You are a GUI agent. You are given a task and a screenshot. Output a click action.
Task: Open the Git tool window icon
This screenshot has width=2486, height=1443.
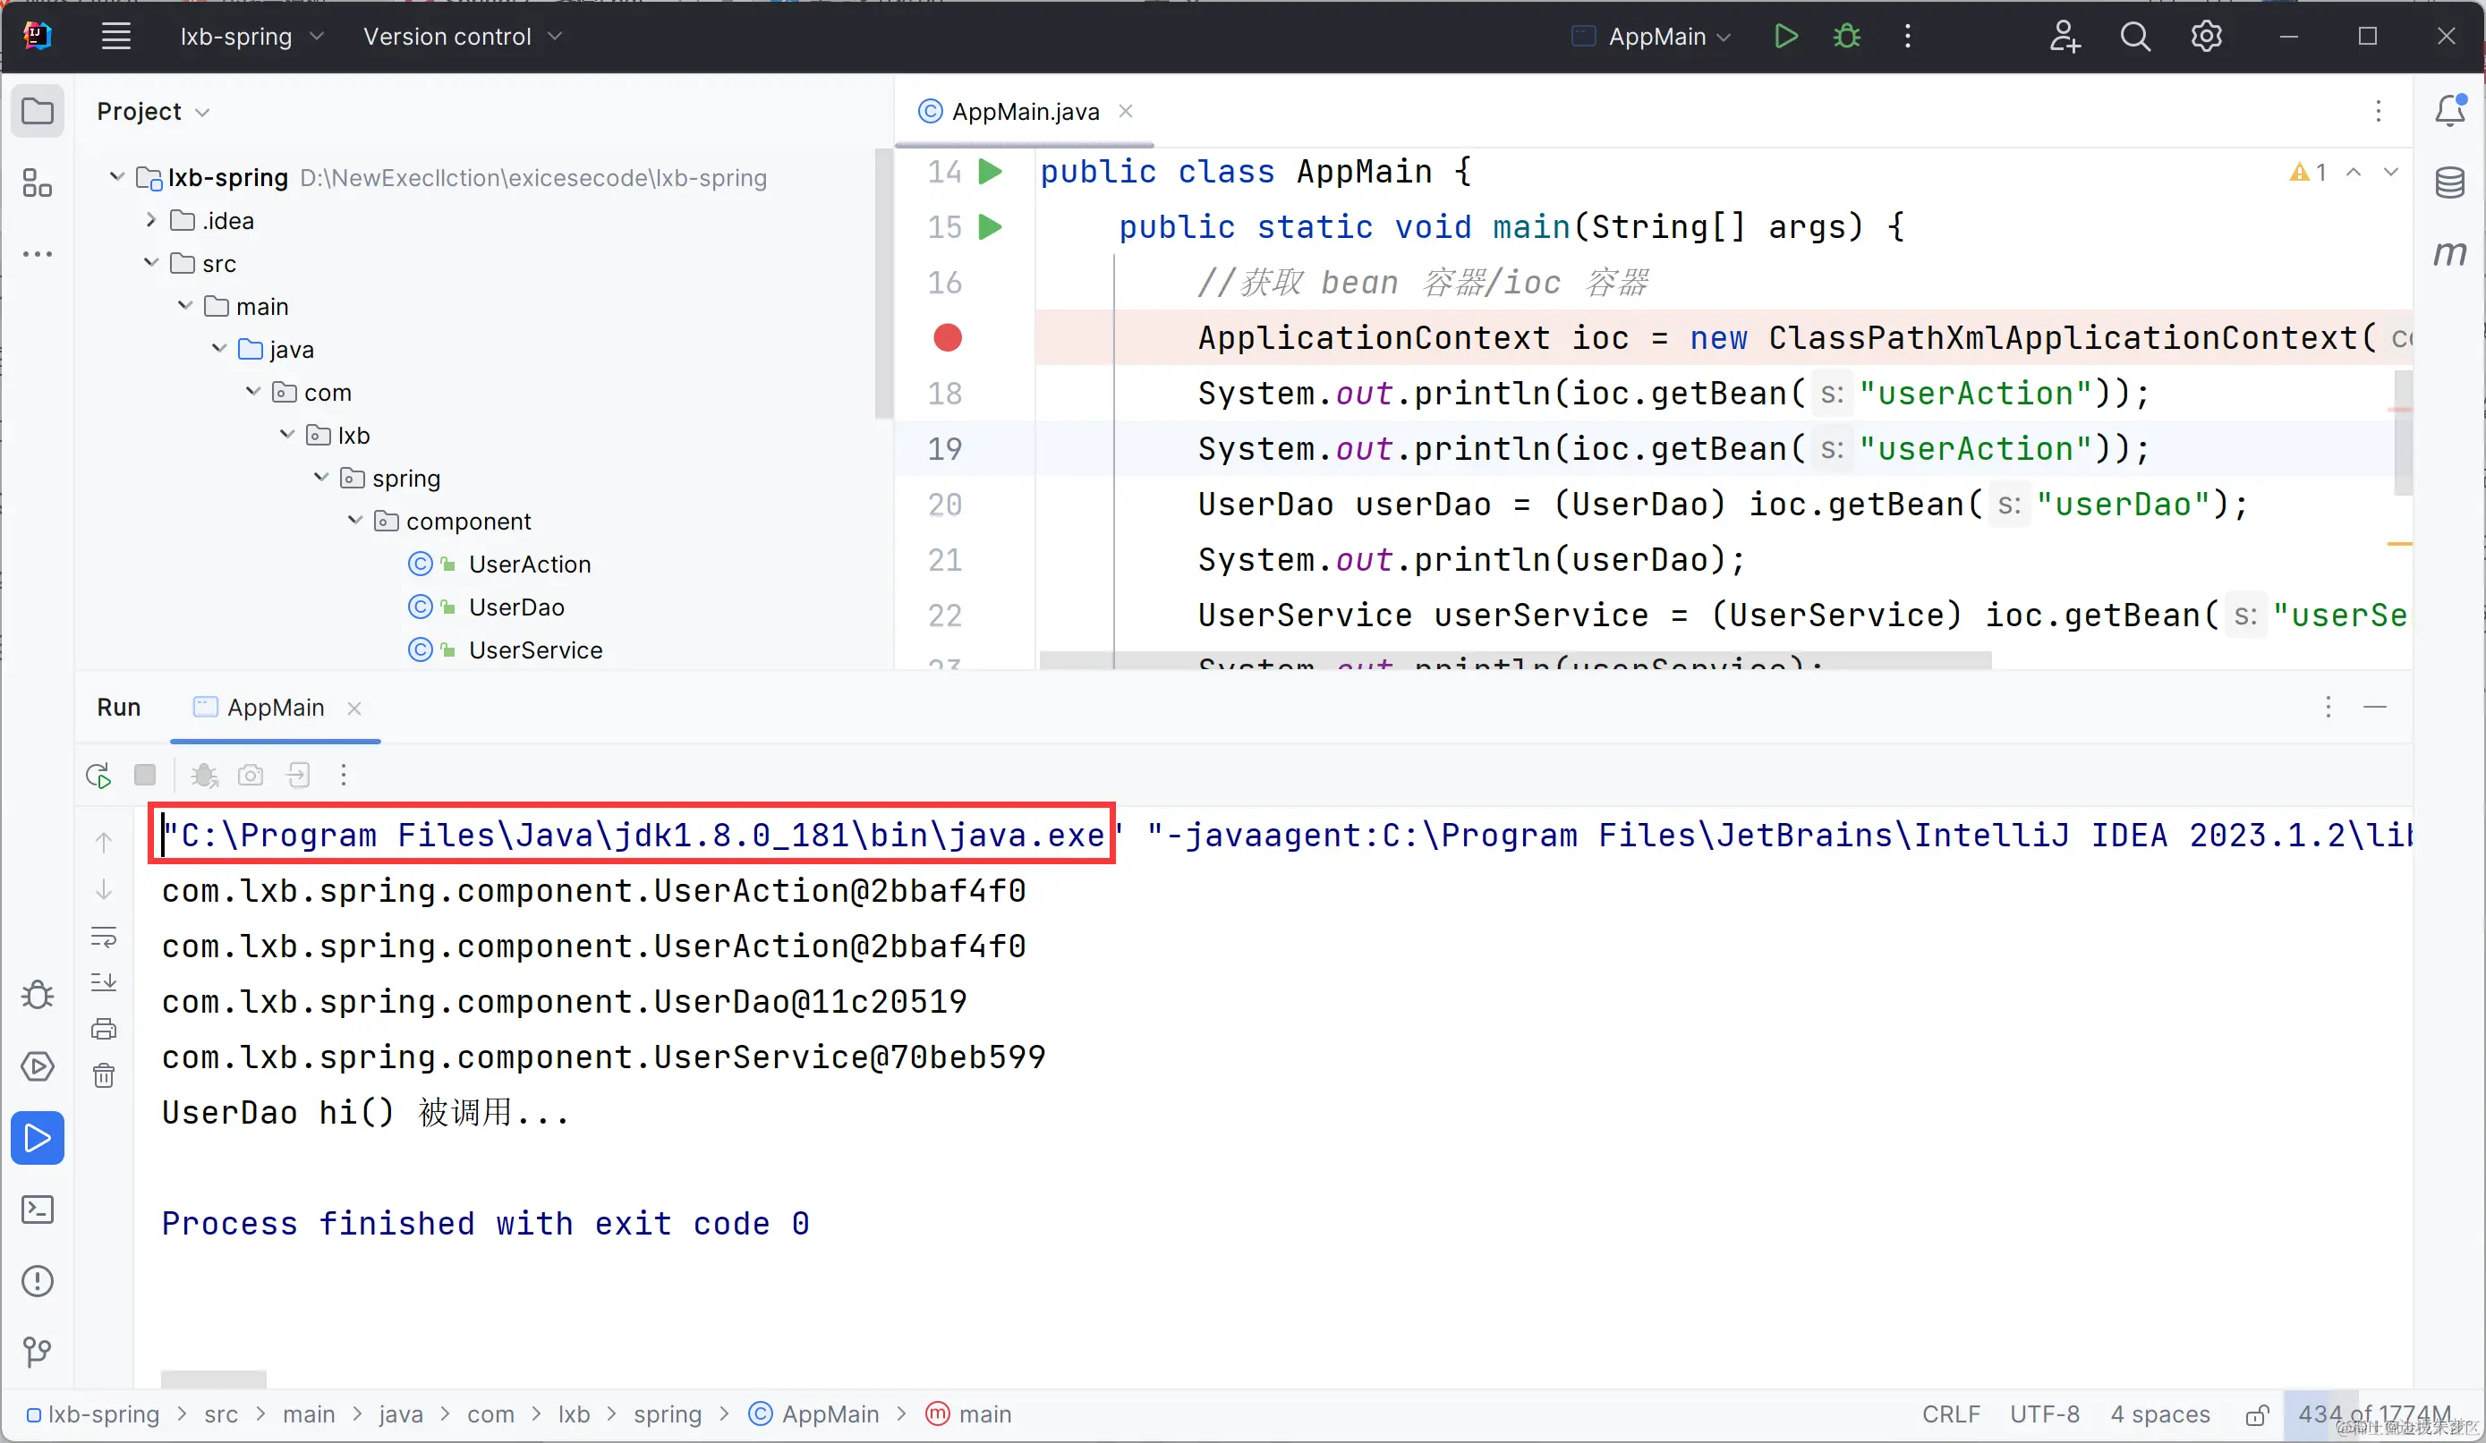click(x=38, y=1351)
